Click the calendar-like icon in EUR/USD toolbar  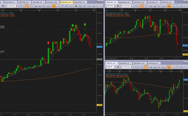tap(80, 6)
